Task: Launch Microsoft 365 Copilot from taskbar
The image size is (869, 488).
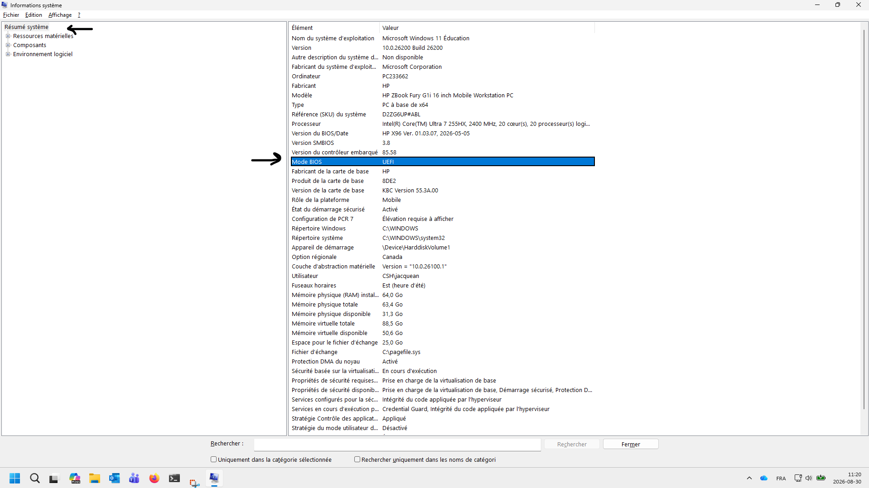Action: coord(75,478)
